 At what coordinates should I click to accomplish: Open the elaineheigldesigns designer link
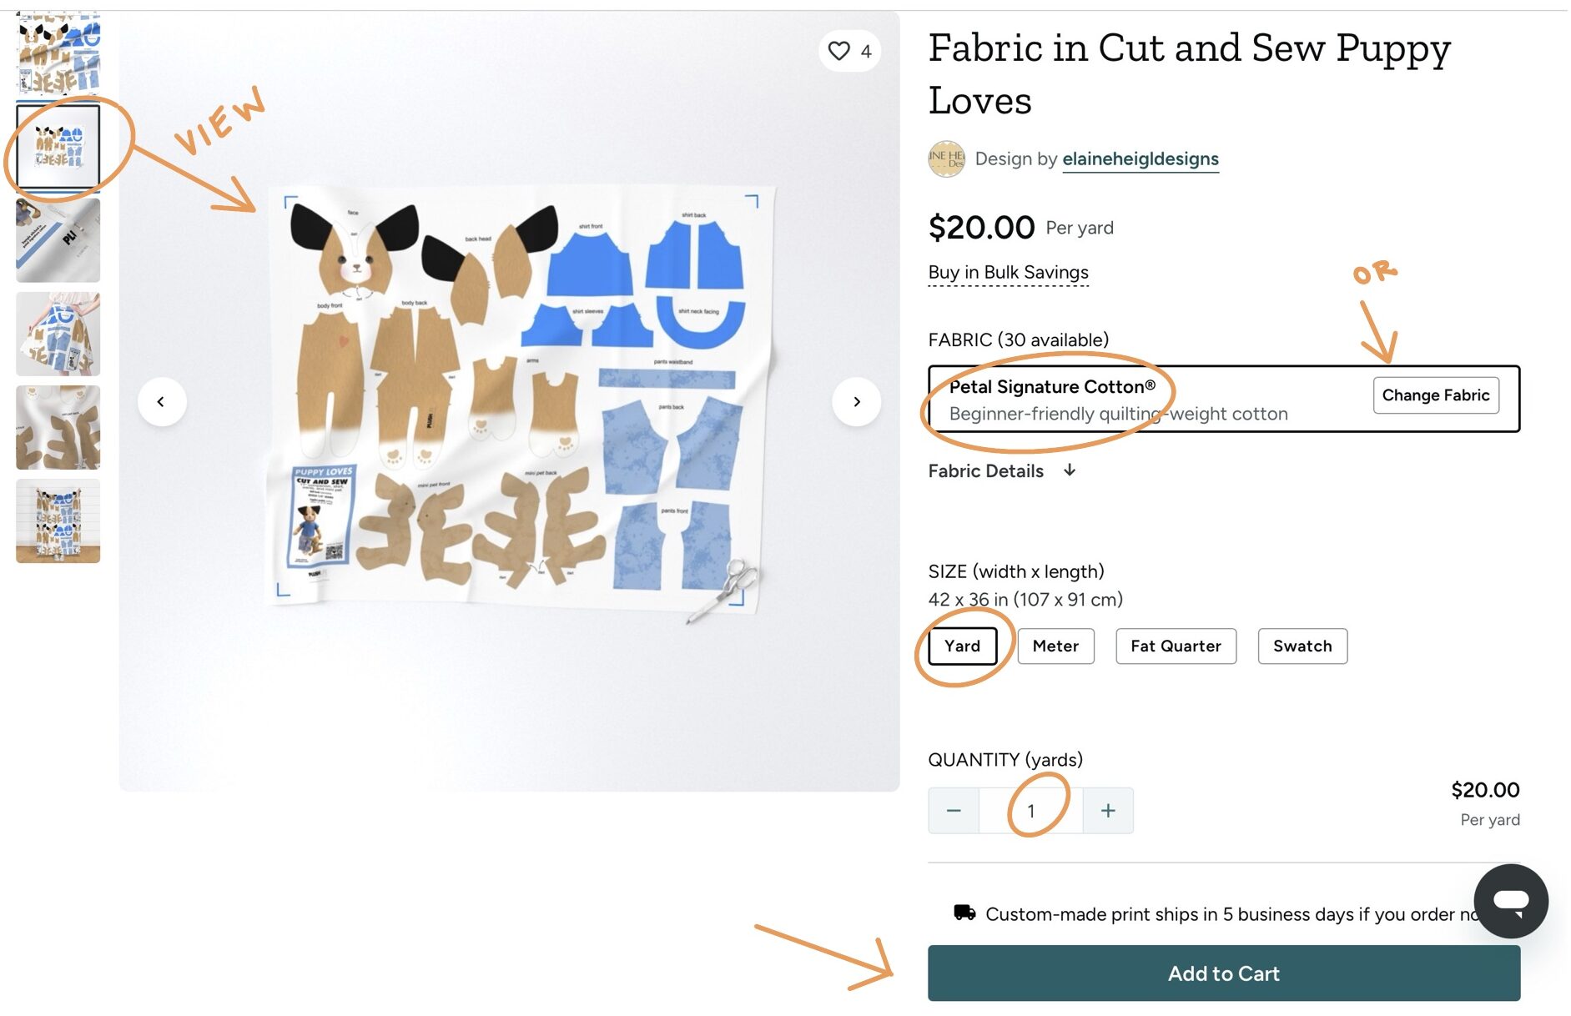(1140, 158)
